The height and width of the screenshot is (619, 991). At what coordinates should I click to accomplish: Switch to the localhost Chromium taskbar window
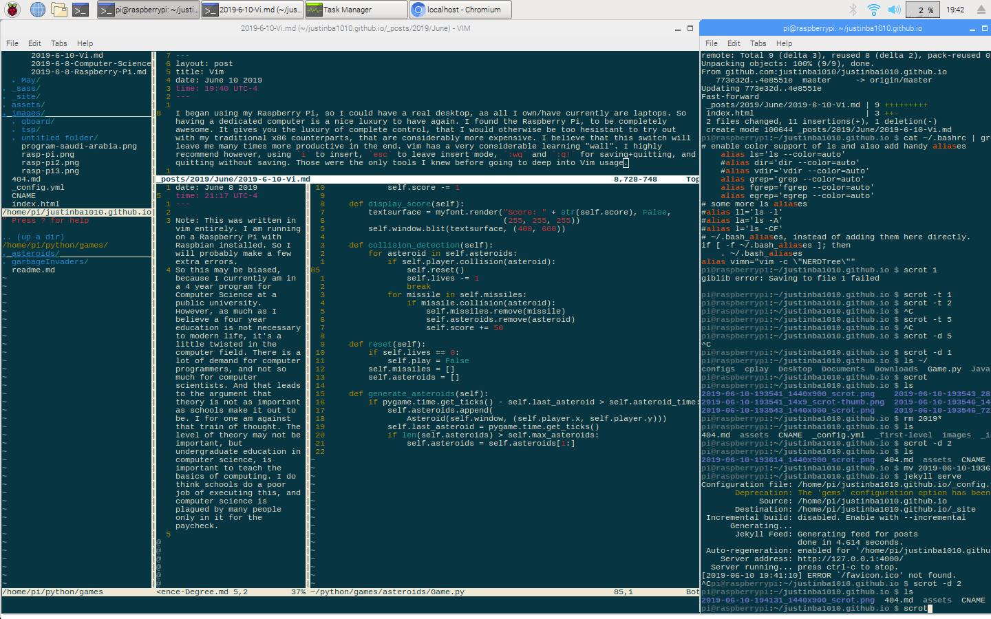click(x=460, y=10)
